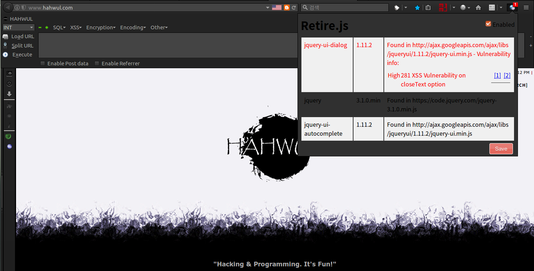
Task: Click the sidebar burst-shaped icon
Action: tap(9, 116)
